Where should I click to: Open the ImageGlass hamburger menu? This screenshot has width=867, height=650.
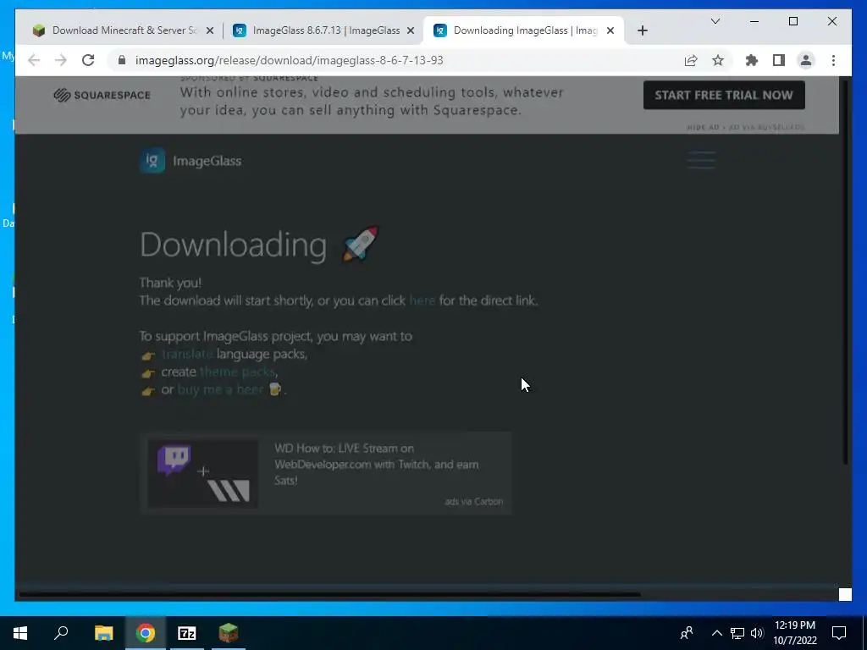(701, 160)
